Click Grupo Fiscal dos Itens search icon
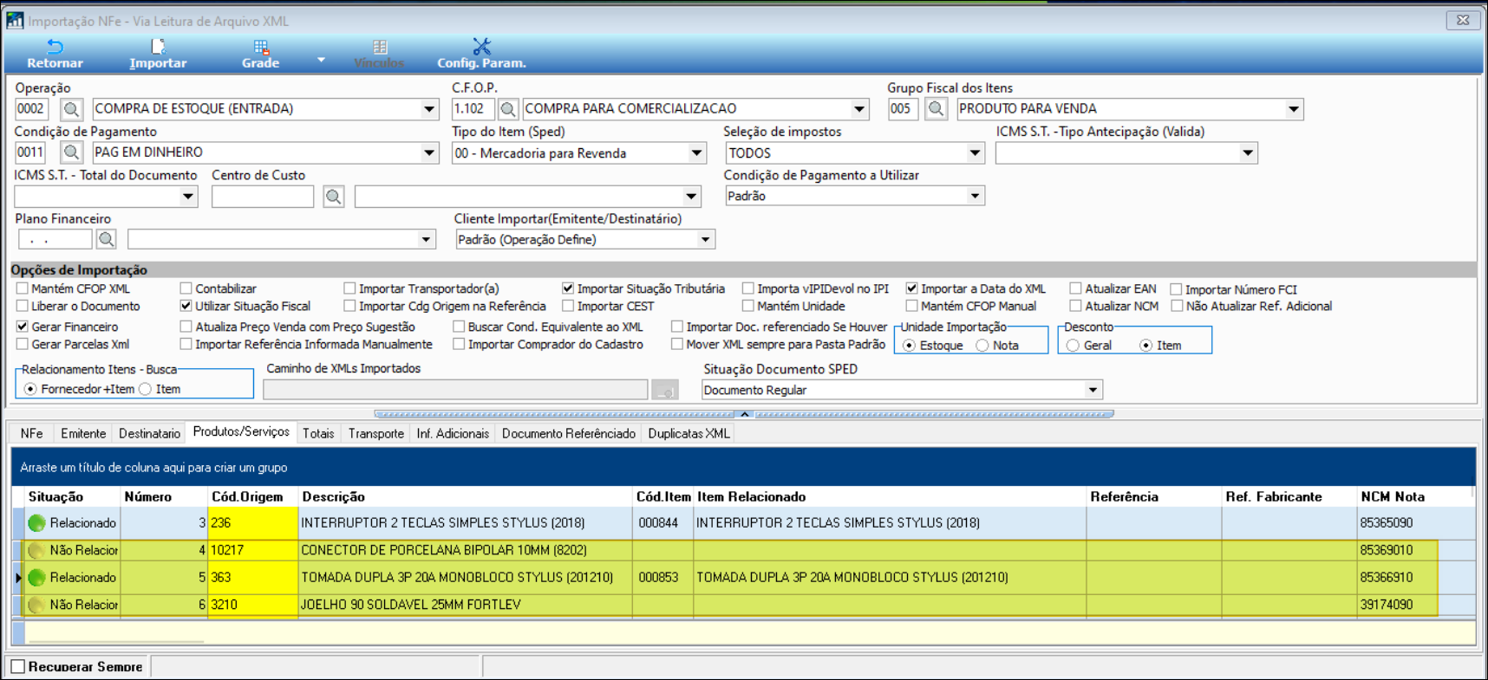1488x680 pixels. click(x=935, y=109)
